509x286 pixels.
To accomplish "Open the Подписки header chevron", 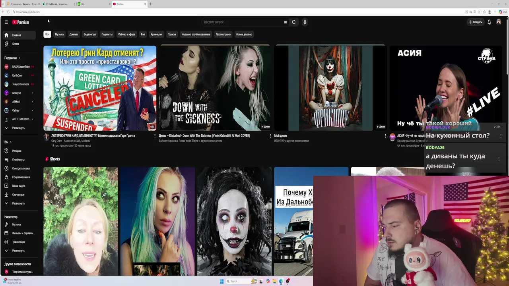I will click(19, 58).
